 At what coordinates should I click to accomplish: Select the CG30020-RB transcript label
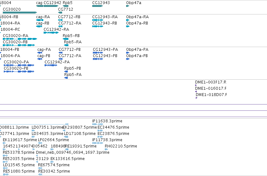15,42
